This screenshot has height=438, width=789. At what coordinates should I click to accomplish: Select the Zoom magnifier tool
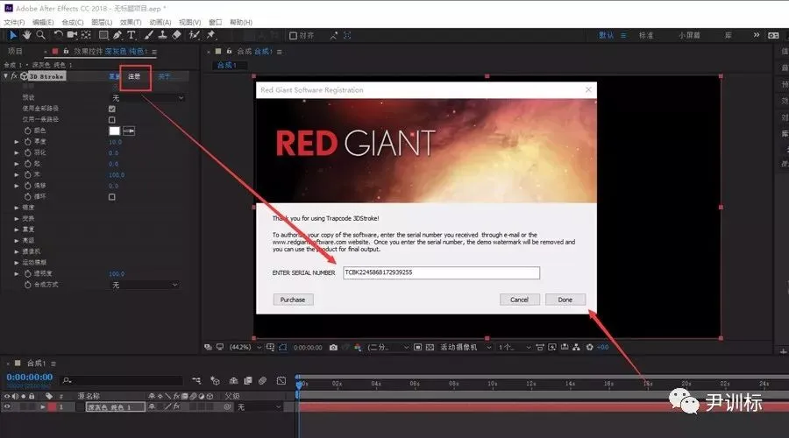pyautogui.click(x=40, y=35)
